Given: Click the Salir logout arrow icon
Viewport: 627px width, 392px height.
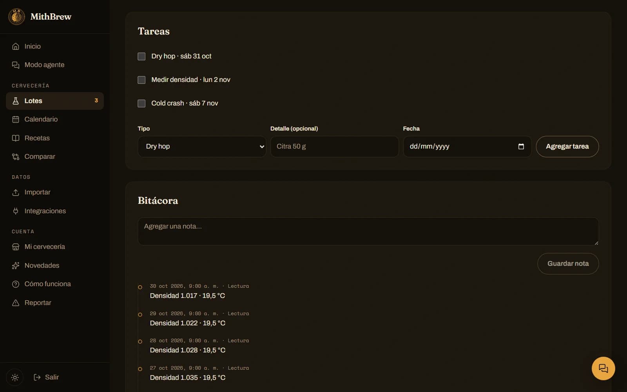Looking at the screenshot, I should (37, 377).
